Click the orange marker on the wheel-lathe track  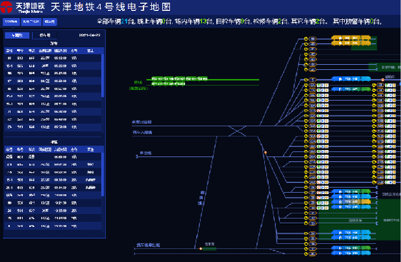tap(383, 80)
